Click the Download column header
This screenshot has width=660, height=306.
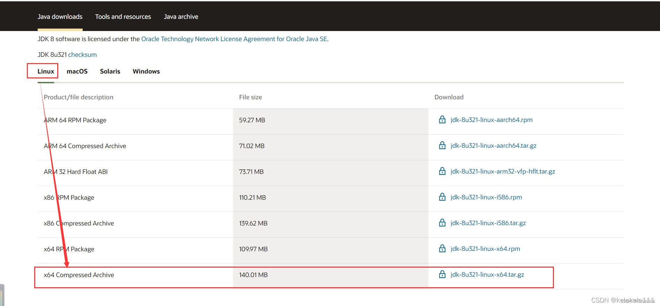(x=449, y=97)
